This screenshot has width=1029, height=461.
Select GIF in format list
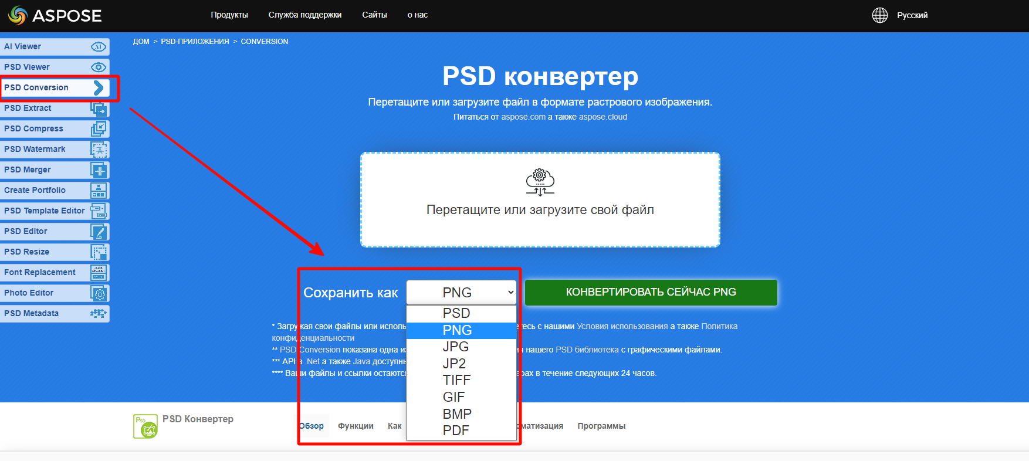461,397
